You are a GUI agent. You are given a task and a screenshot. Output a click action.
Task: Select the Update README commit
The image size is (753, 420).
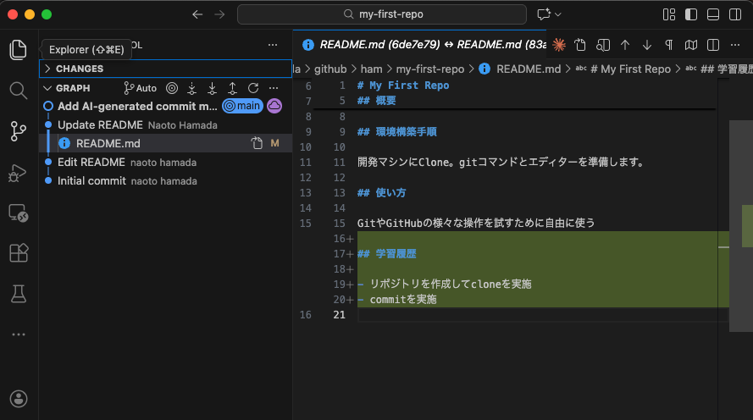166,124
